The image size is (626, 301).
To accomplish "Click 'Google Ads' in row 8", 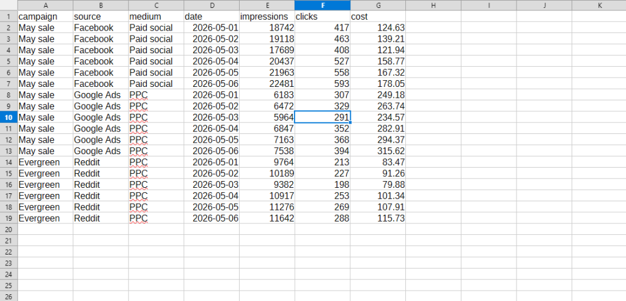I will [101, 95].
